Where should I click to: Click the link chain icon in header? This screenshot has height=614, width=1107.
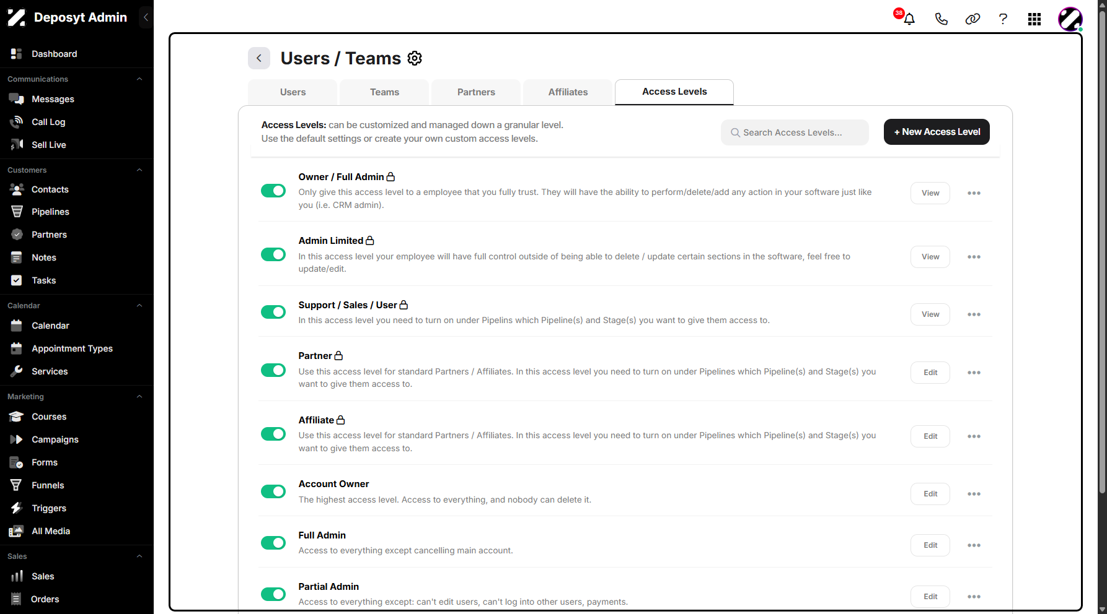point(972,19)
